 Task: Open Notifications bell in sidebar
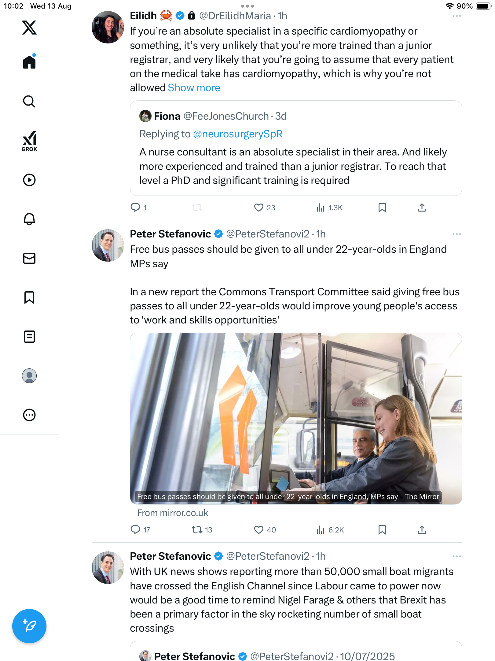pyautogui.click(x=29, y=219)
